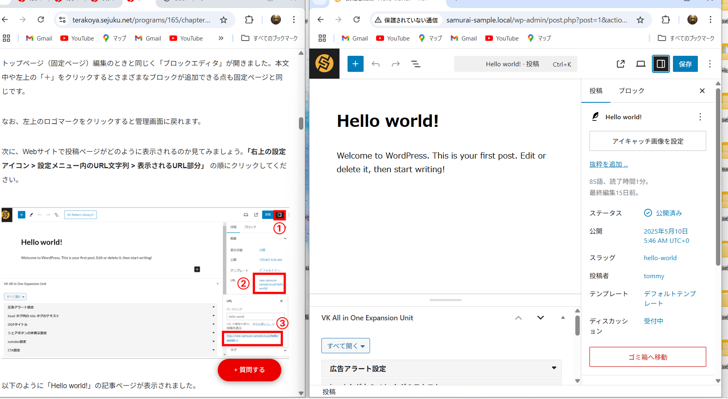Open apps grid in left bookmarks bar
728x399 pixels.
click(x=6, y=38)
